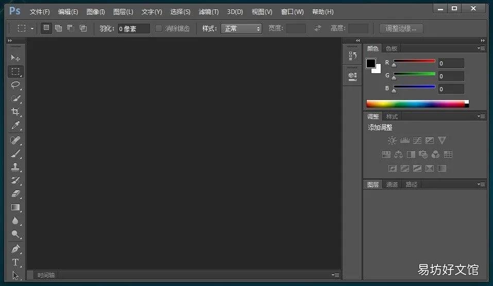The width and height of the screenshot is (493, 286).
Task: Choose Add to Selection mode
Action: [x=59, y=28]
